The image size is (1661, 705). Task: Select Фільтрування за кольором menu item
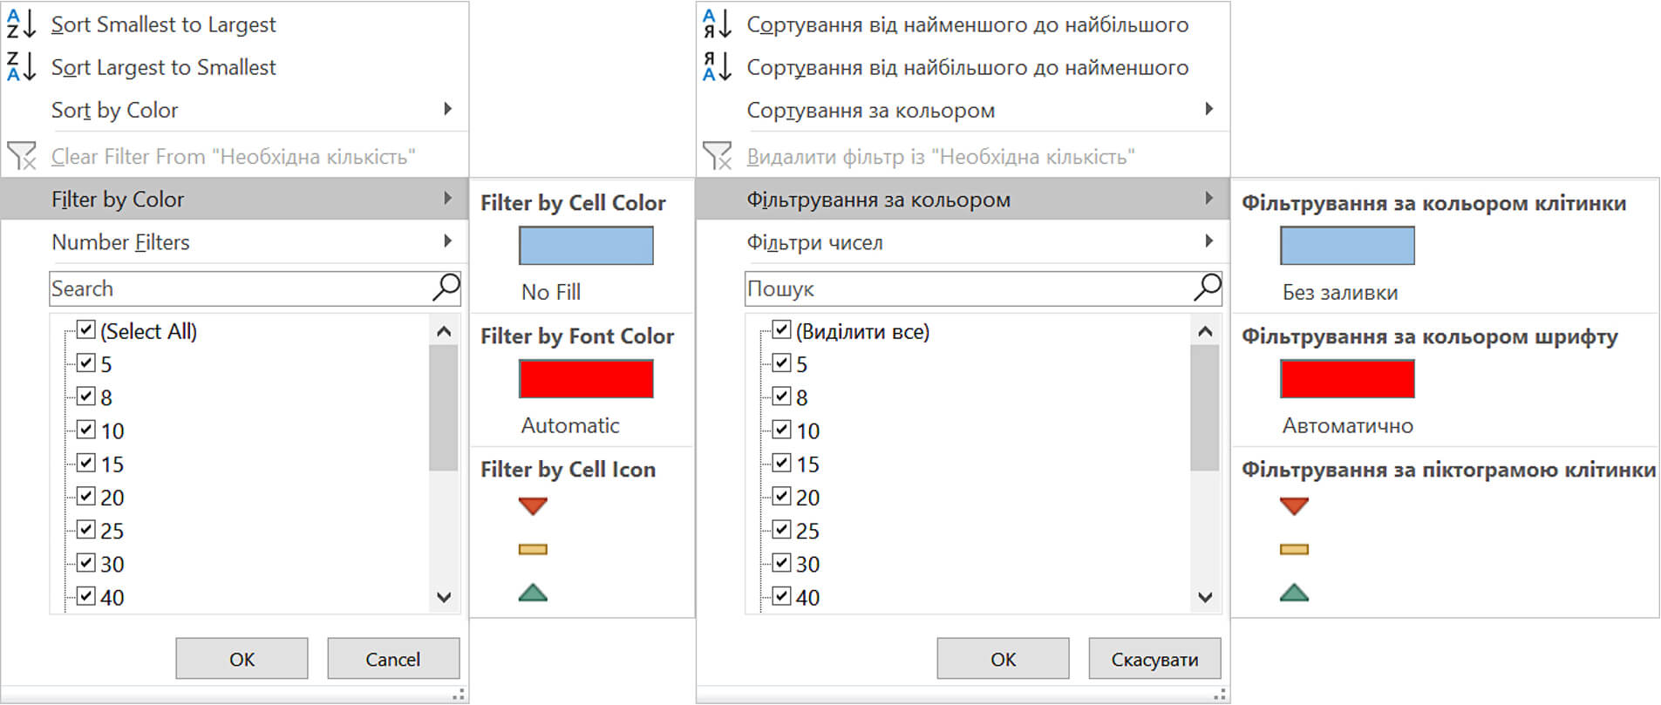(x=878, y=200)
